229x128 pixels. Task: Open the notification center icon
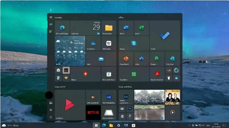(224, 125)
